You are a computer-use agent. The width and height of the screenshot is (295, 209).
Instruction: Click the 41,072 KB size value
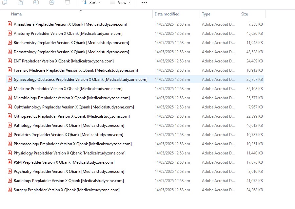point(255,181)
